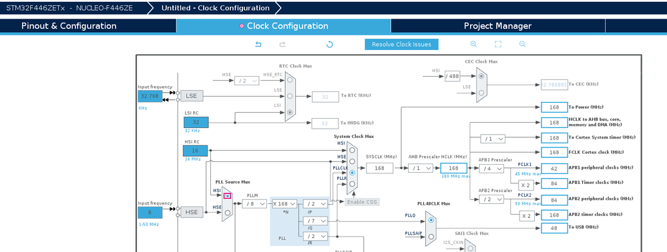
Task: Select HSI/488 input in CEC Clock Mux
Action: click(481, 77)
